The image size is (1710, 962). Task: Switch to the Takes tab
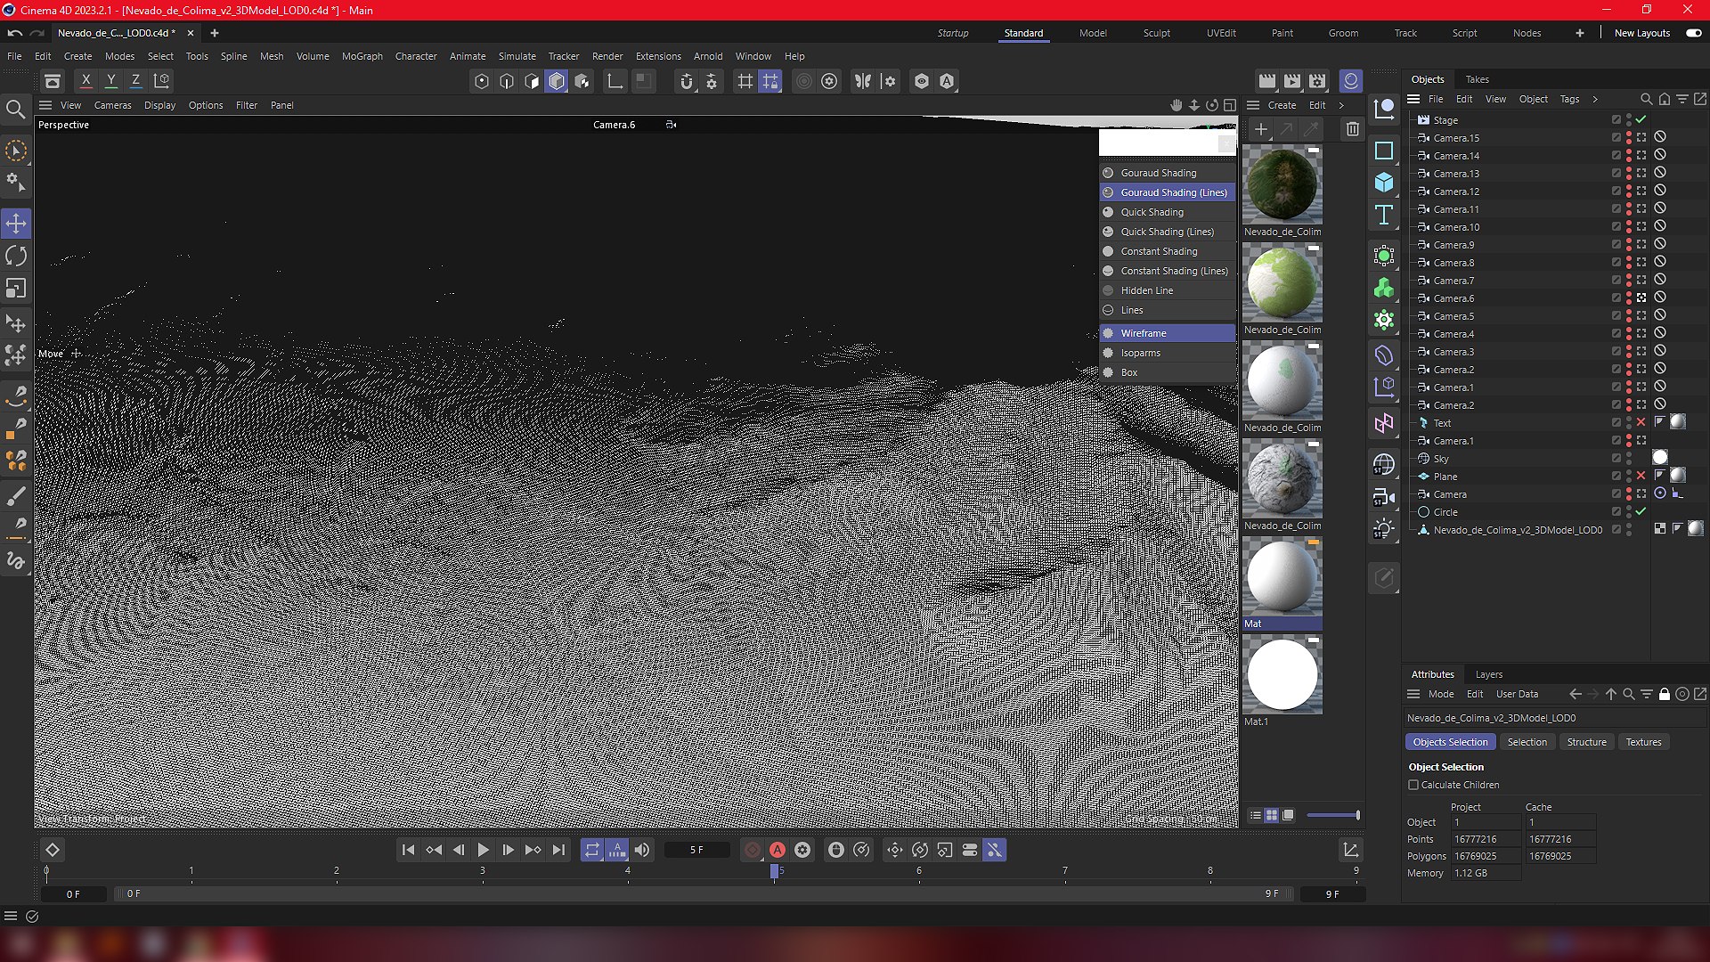pos(1478,79)
